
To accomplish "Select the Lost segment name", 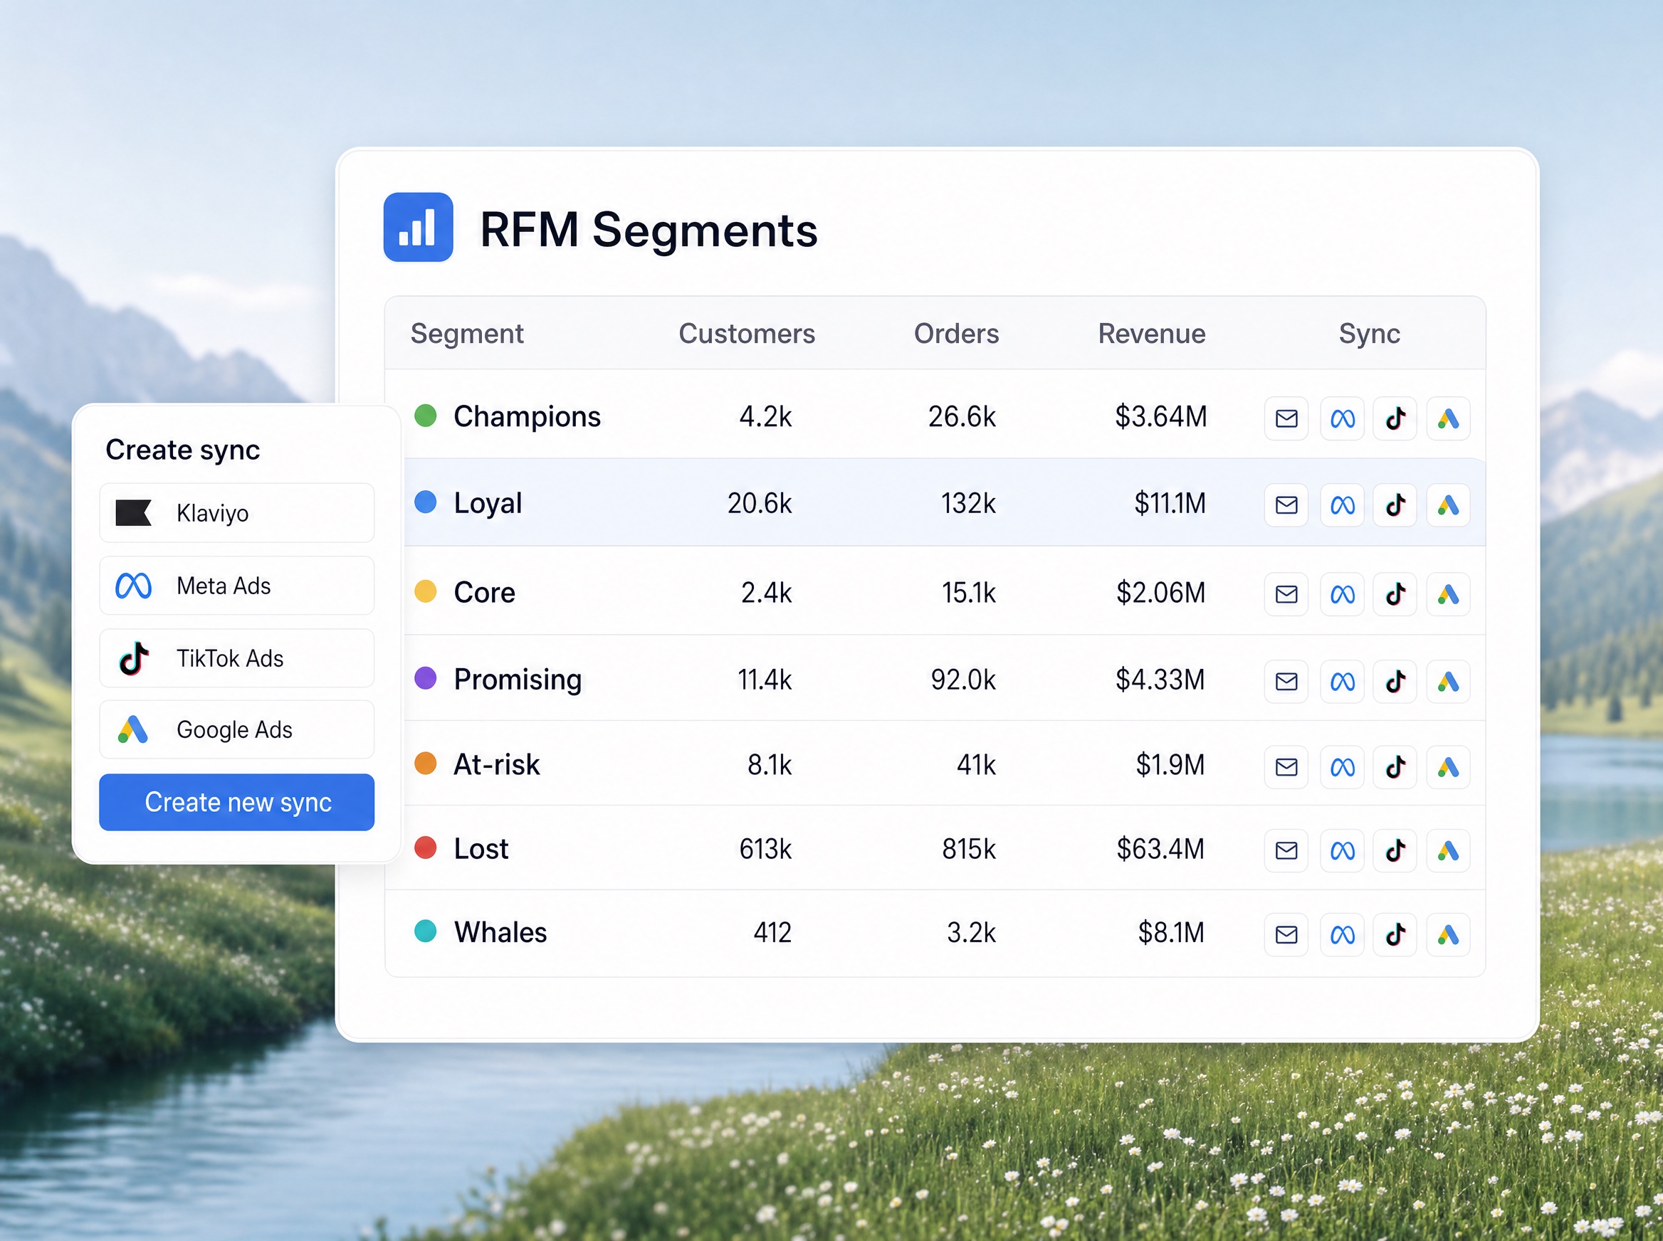I will click(481, 849).
